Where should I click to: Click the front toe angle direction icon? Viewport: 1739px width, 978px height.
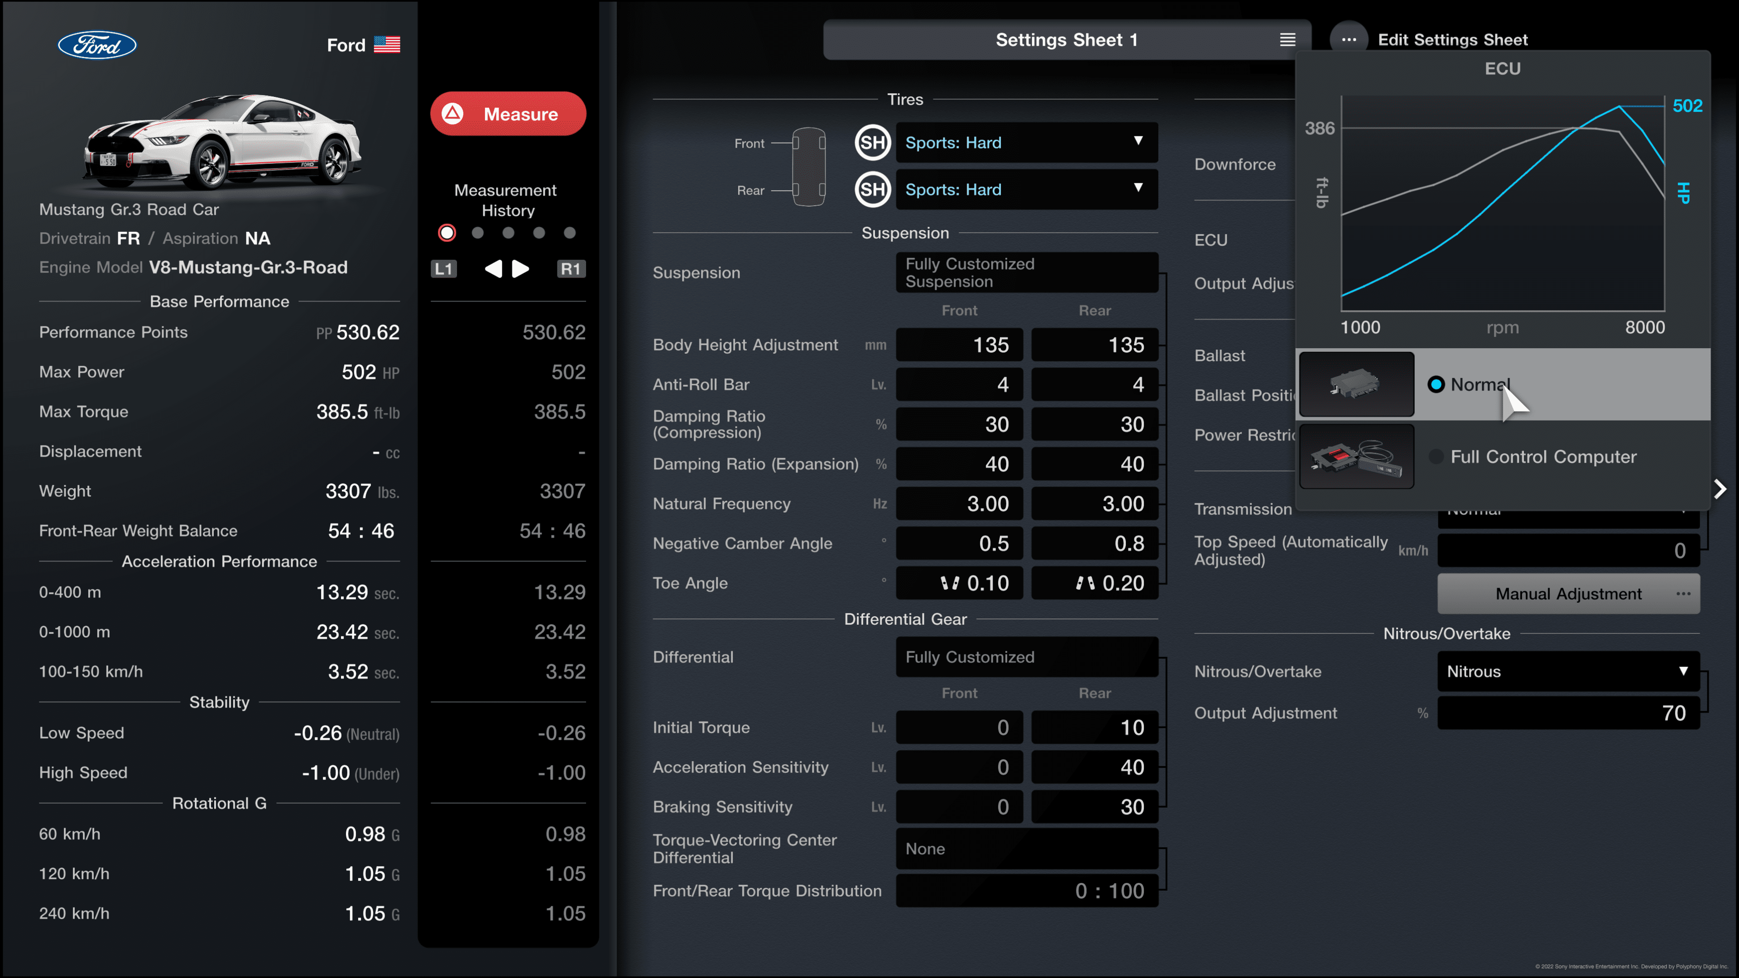pyautogui.click(x=950, y=583)
